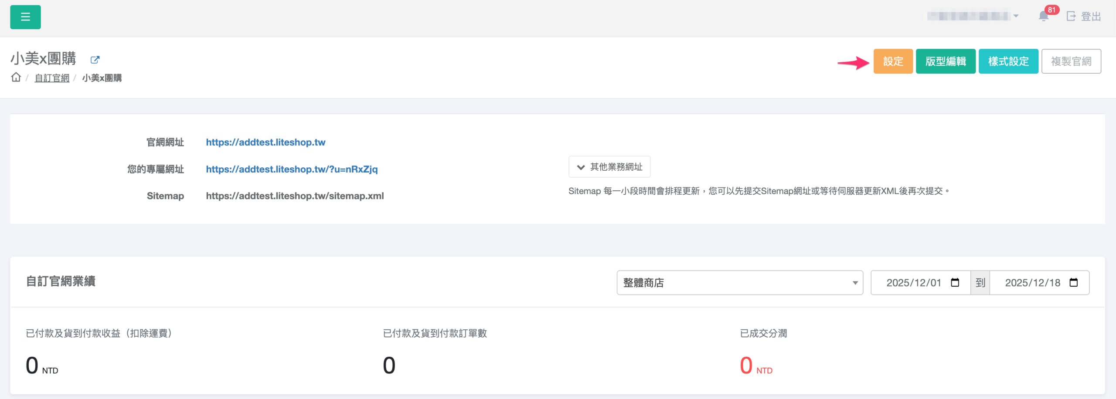Screen dimensions: 1116x399
Task: Click the 複製官網 button
Action: [1071, 61]
